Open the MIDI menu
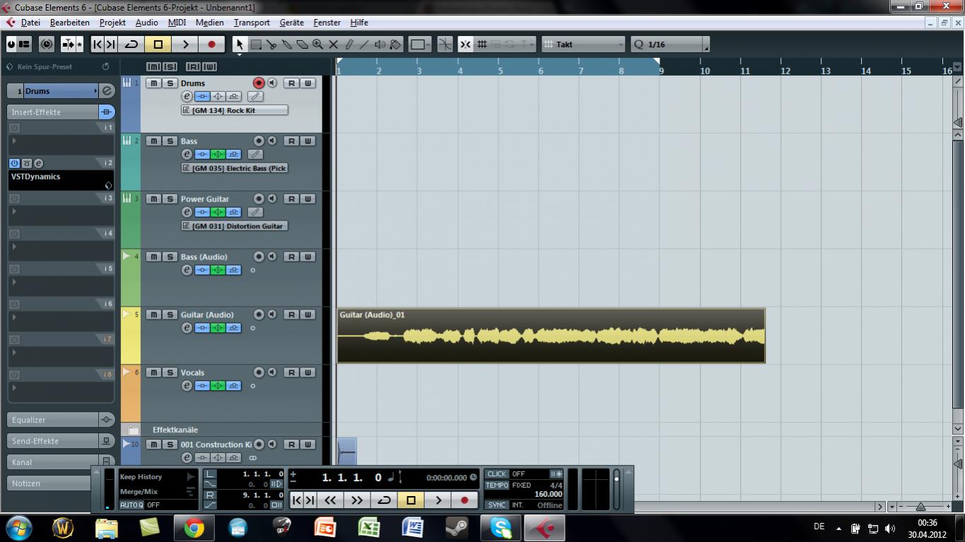This screenshot has width=965, height=542. 177,23
